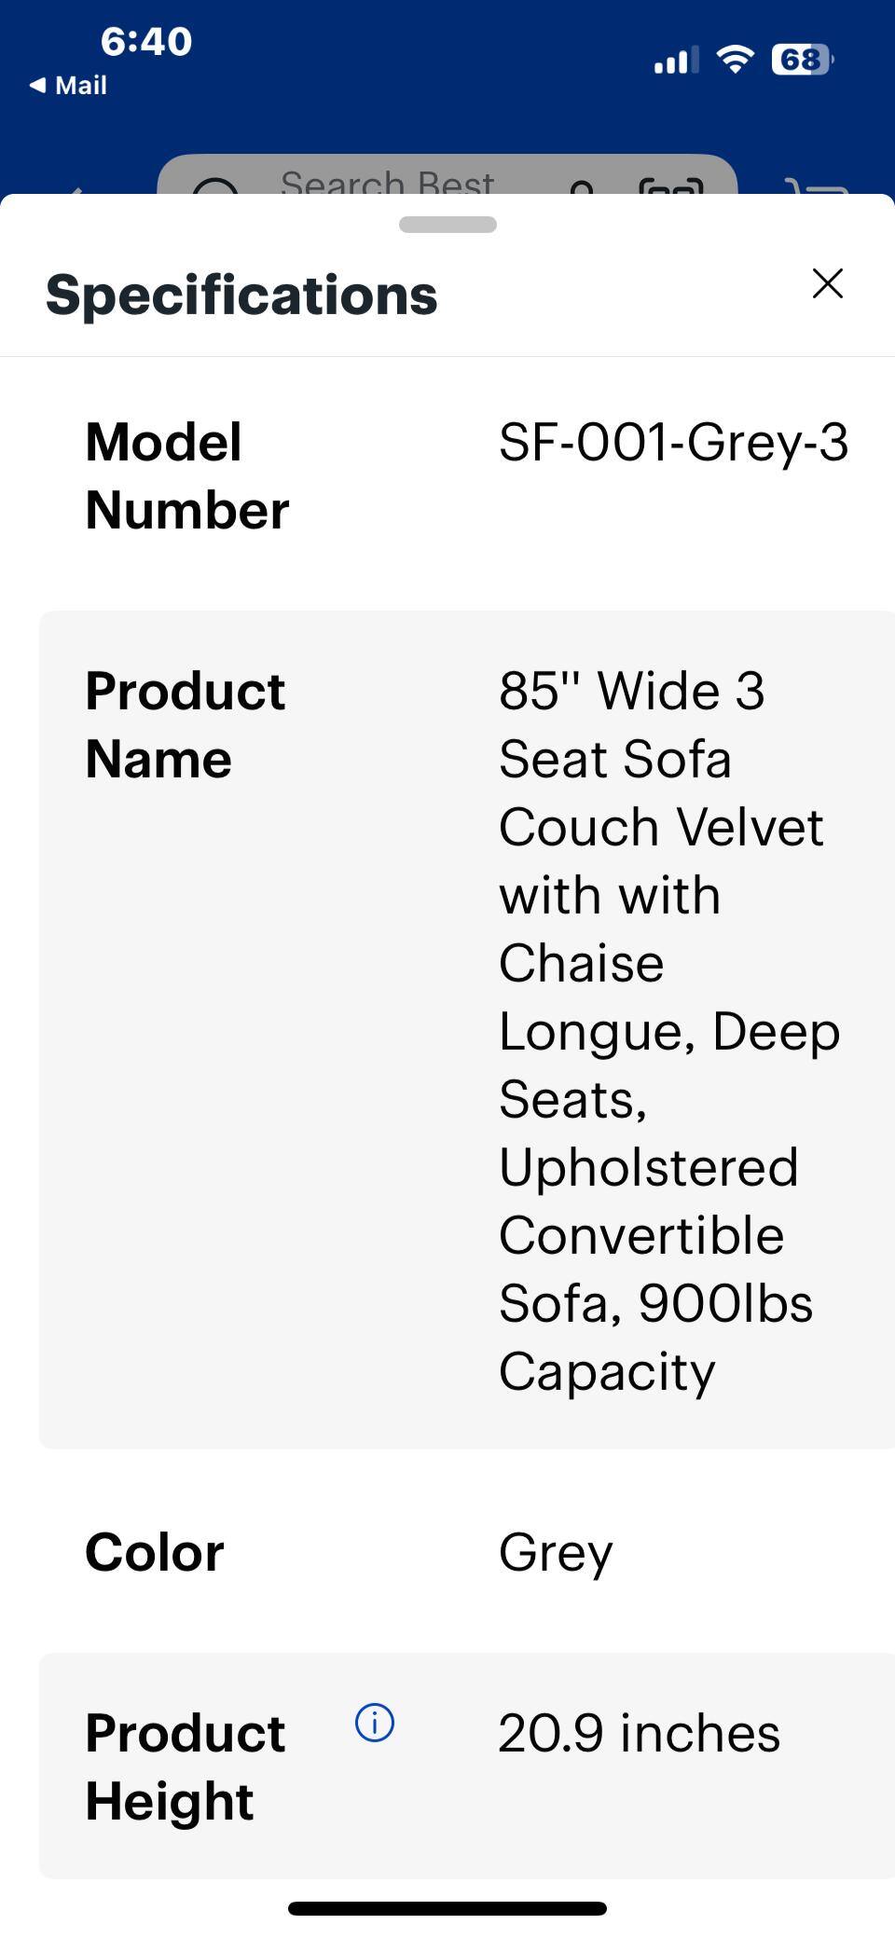This screenshot has height=1938, width=895.
Task: Tap the shopping cart icon
Action: (x=817, y=187)
